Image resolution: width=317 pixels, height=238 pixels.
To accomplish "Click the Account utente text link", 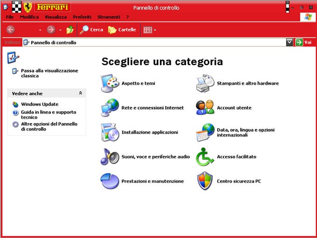I will [234, 108].
